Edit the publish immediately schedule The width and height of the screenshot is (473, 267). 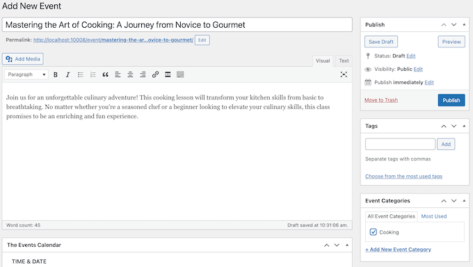click(x=429, y=82)
